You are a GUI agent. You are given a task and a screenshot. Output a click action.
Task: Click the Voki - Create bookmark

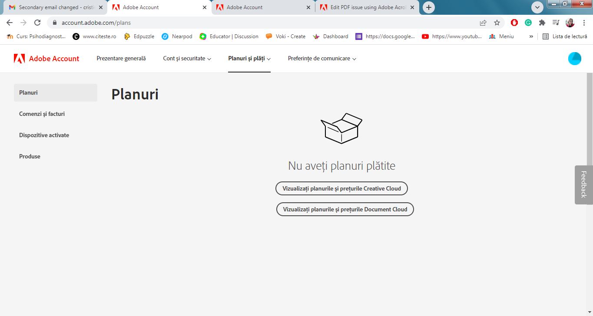tap(285, 36)
